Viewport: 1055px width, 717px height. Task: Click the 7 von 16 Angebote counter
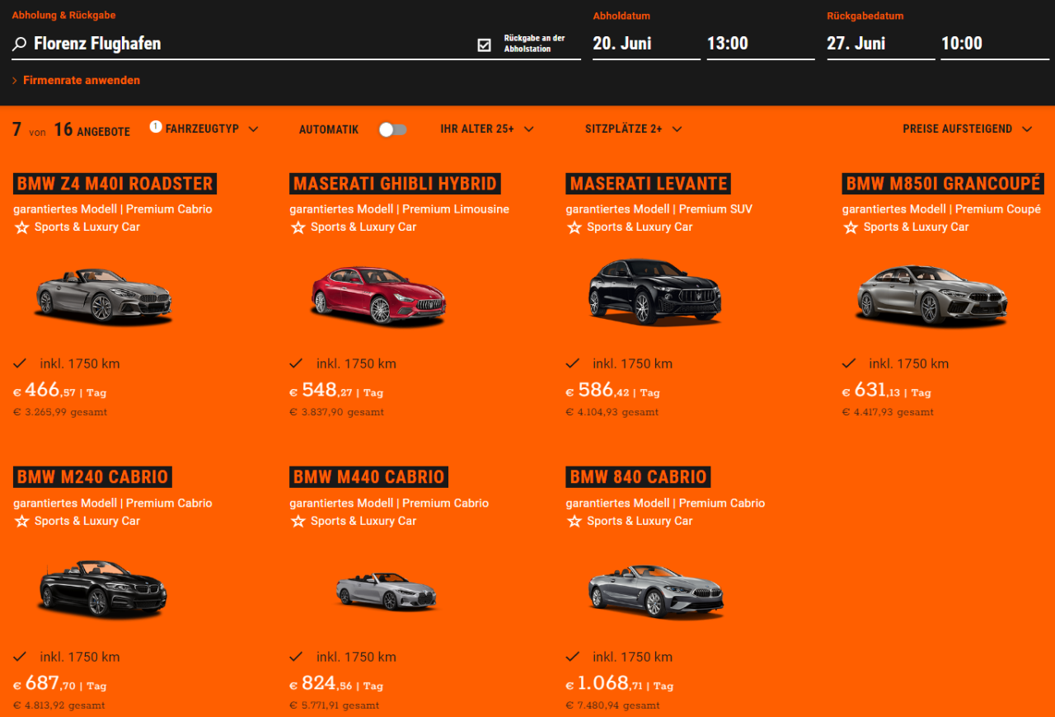[71, 130]
